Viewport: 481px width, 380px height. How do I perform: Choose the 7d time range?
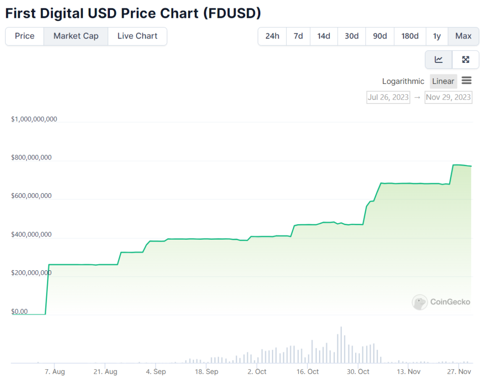(298, 36)
